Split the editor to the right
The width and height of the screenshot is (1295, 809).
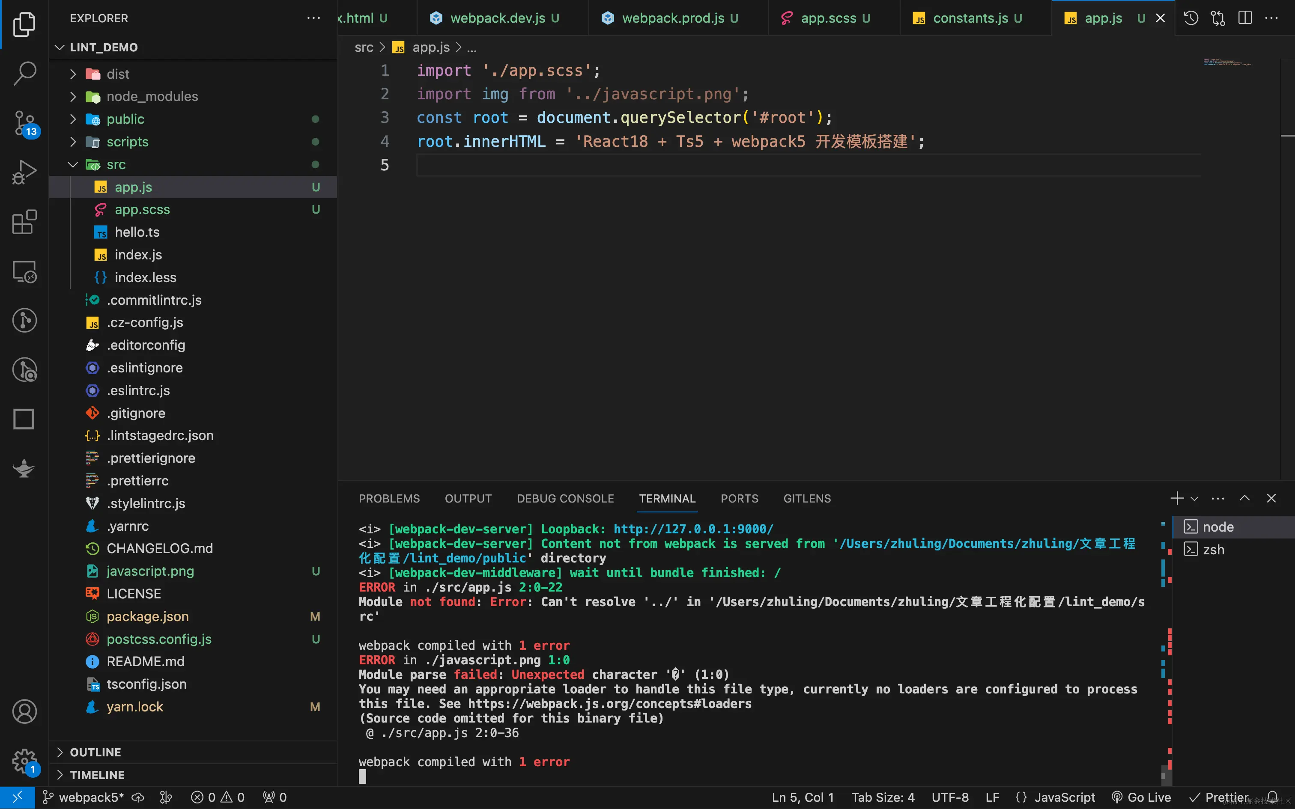[1245, 18]
